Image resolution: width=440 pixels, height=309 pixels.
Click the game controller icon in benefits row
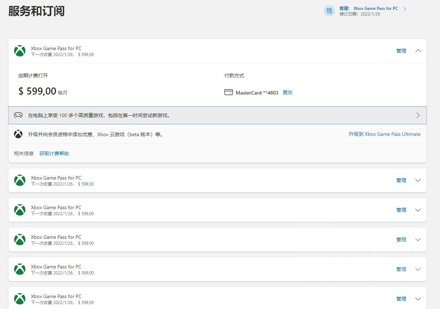18,115
